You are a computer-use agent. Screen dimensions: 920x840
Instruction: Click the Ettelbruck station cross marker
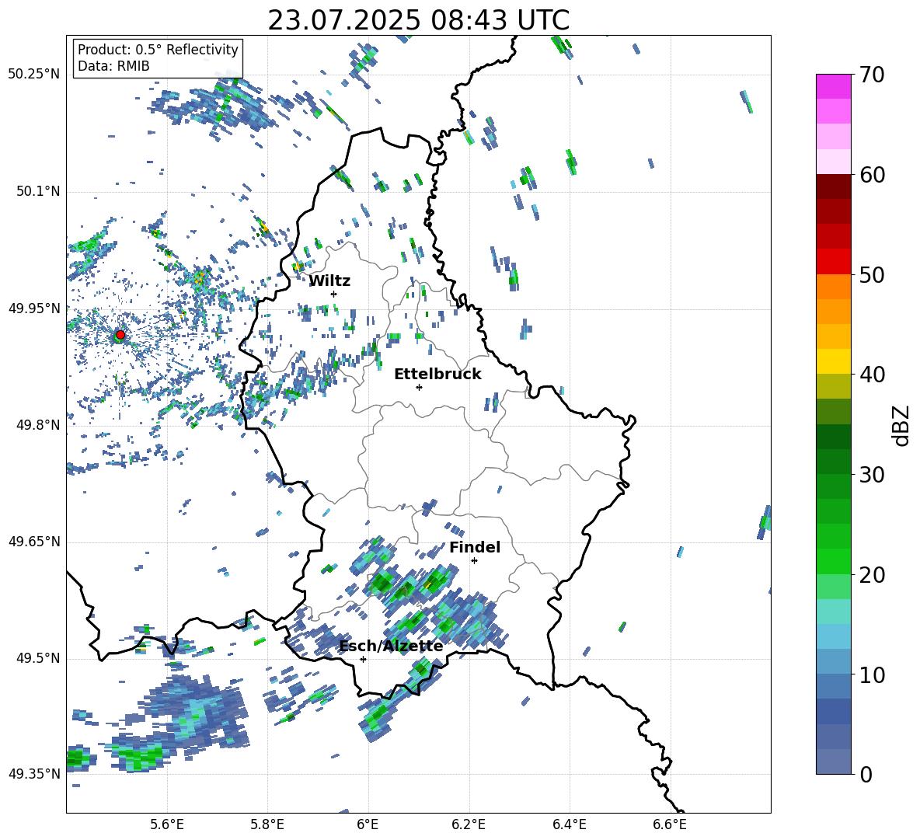tap(419, 387)
